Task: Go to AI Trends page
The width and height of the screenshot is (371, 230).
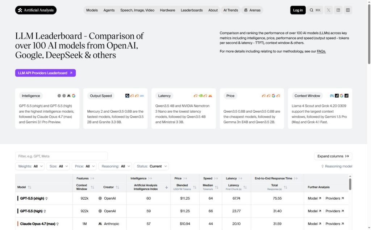Action: pos(231,10)
